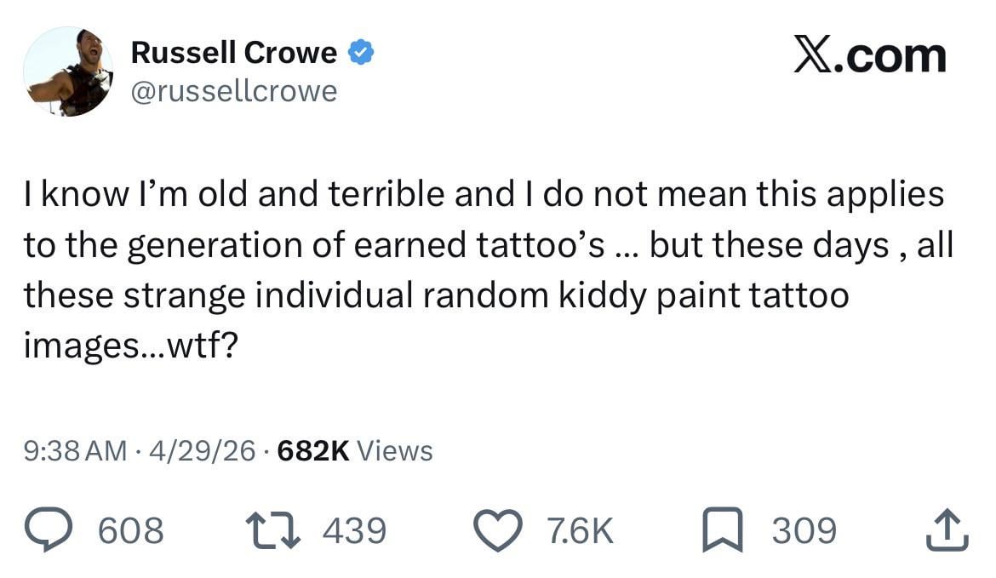Click the 309 bookmarks count
This screenshot has height=578, width=996.
[804, 530]
